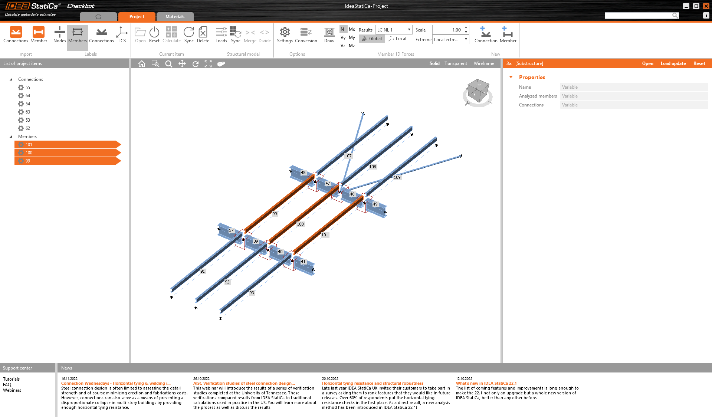This screenshot has height=417, width=712.
Task: Toggle the Mz moment component
Action: click(x=352, y=46)
